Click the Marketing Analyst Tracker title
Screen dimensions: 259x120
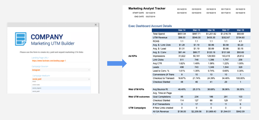point(147,9)
